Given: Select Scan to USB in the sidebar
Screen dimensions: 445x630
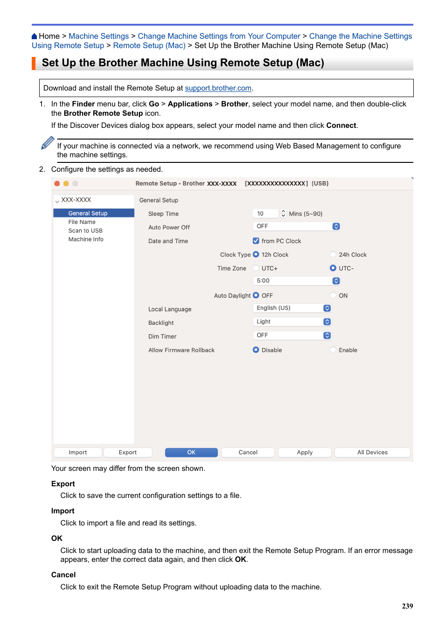Looking at the screenshot, I should pos(85,231).
